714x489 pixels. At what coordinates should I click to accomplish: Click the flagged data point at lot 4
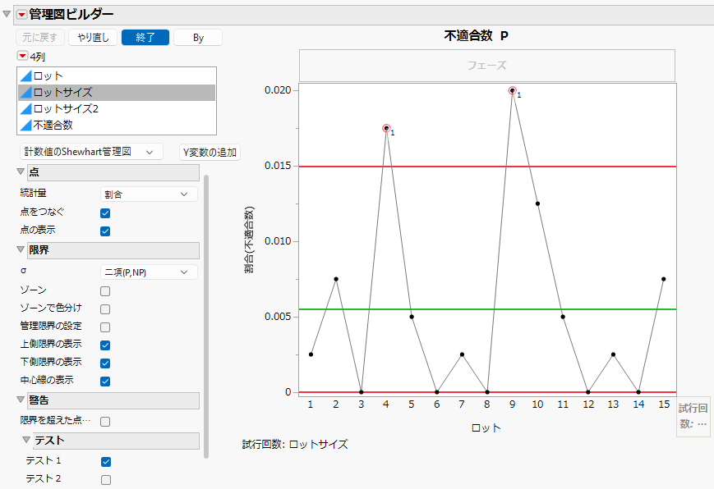click(386, 128)
